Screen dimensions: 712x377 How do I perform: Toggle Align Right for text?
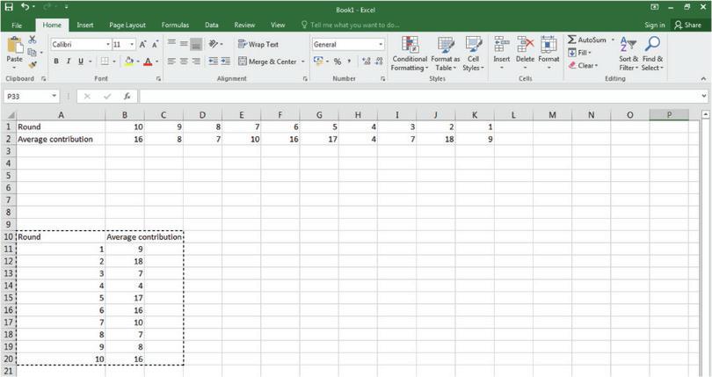pos(196,62)
